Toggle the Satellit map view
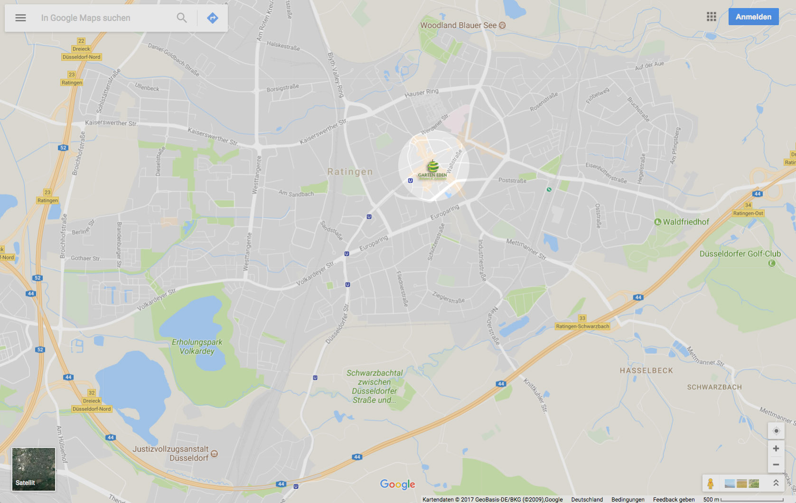Screen dimensions: 796x503 (34, 469)
